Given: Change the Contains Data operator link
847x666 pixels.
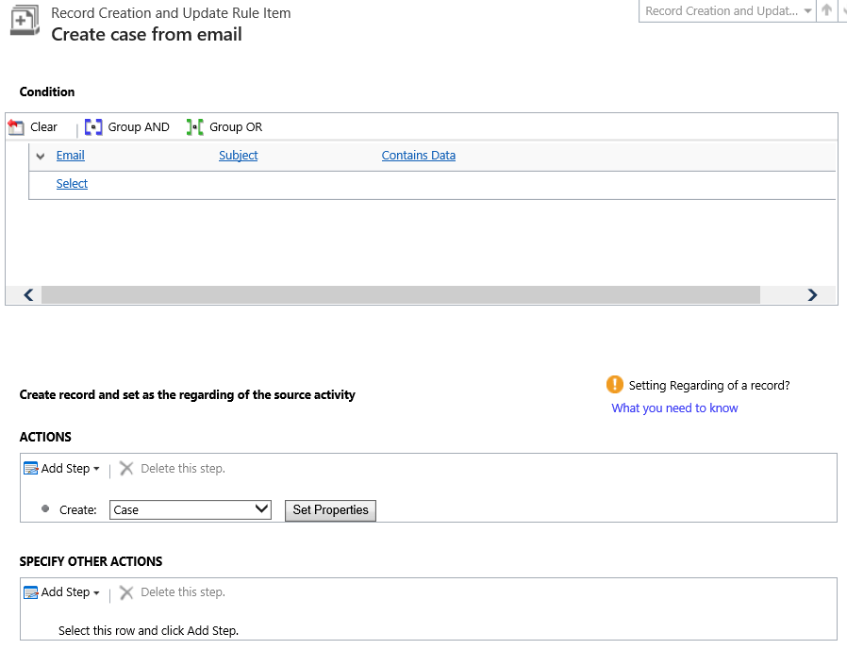Looking at the screenshot, I should click(x=418, y=155).
